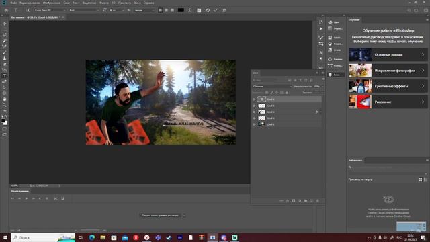
Task: Open the Warp Text icon in the options bar
Action: [189, 10]
